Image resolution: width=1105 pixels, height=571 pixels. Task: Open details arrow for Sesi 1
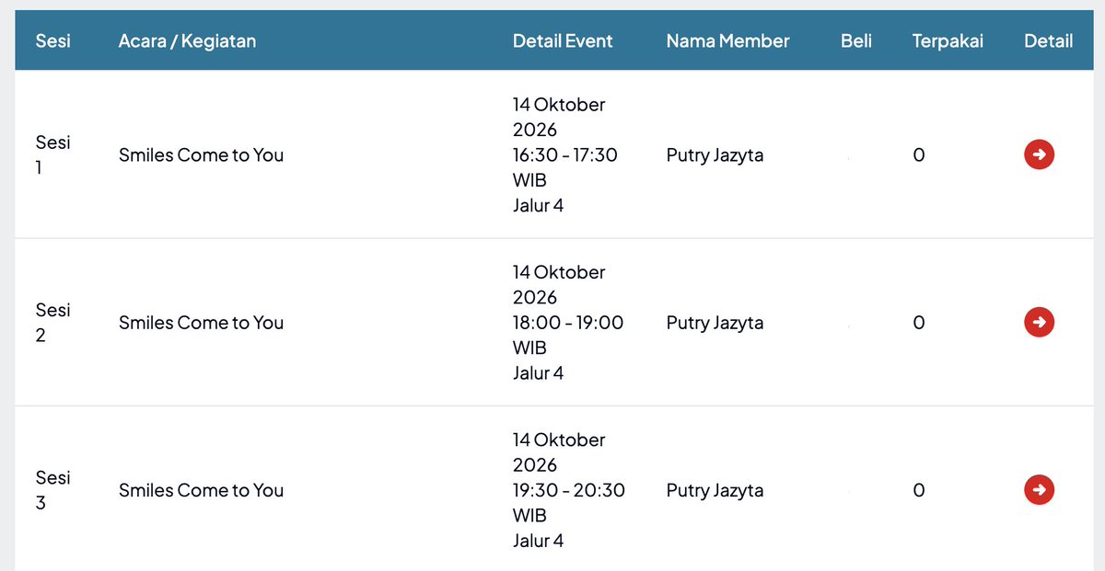click(1039, 154)
